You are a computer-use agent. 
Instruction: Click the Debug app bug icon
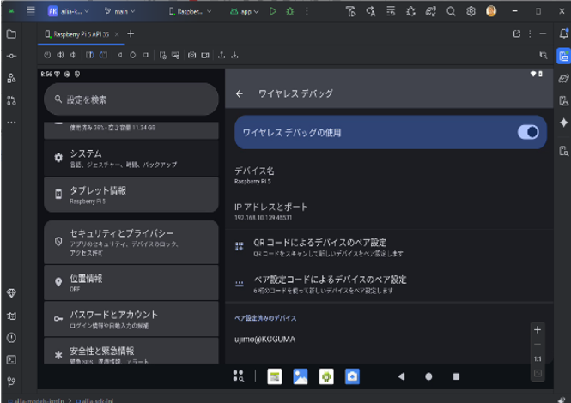pyautogui.click(x=288, y=11)
